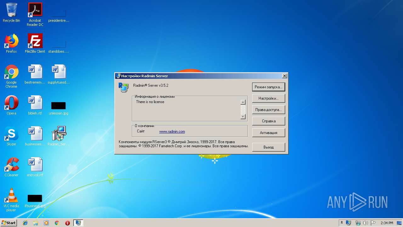403x227 pixels.
Task: Select the Radmin_Ser installer icon
Action: click(x=59, y=136)
